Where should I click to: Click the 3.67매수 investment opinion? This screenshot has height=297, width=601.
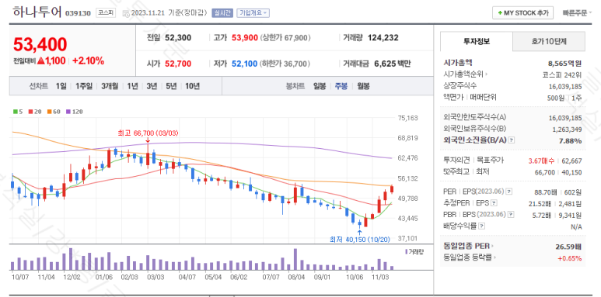(x=541, y=161)
